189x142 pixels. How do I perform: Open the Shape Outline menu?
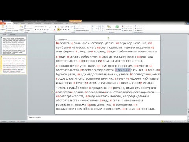(127, 28)
